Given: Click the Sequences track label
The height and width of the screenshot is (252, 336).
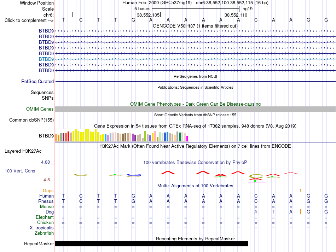Looking at the screenshot, I should [x=42, y=92].
